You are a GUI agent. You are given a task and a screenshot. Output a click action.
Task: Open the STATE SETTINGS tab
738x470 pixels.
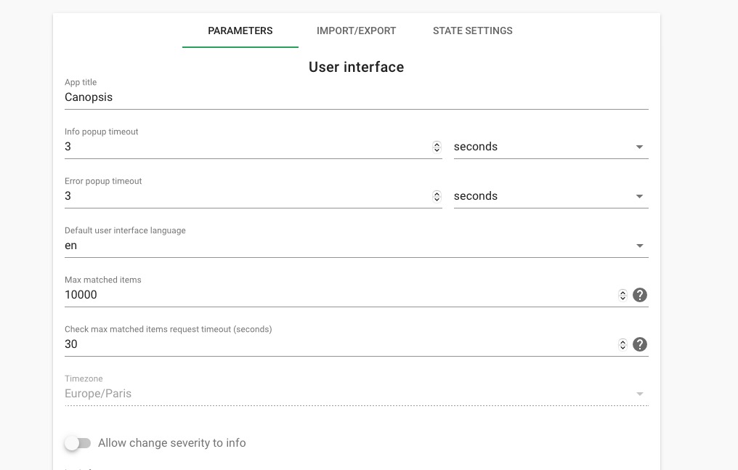pyautogui.click(x=472, y=31)
